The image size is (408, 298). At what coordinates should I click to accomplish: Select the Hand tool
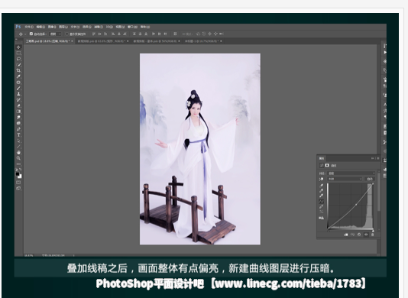(18, 152)
